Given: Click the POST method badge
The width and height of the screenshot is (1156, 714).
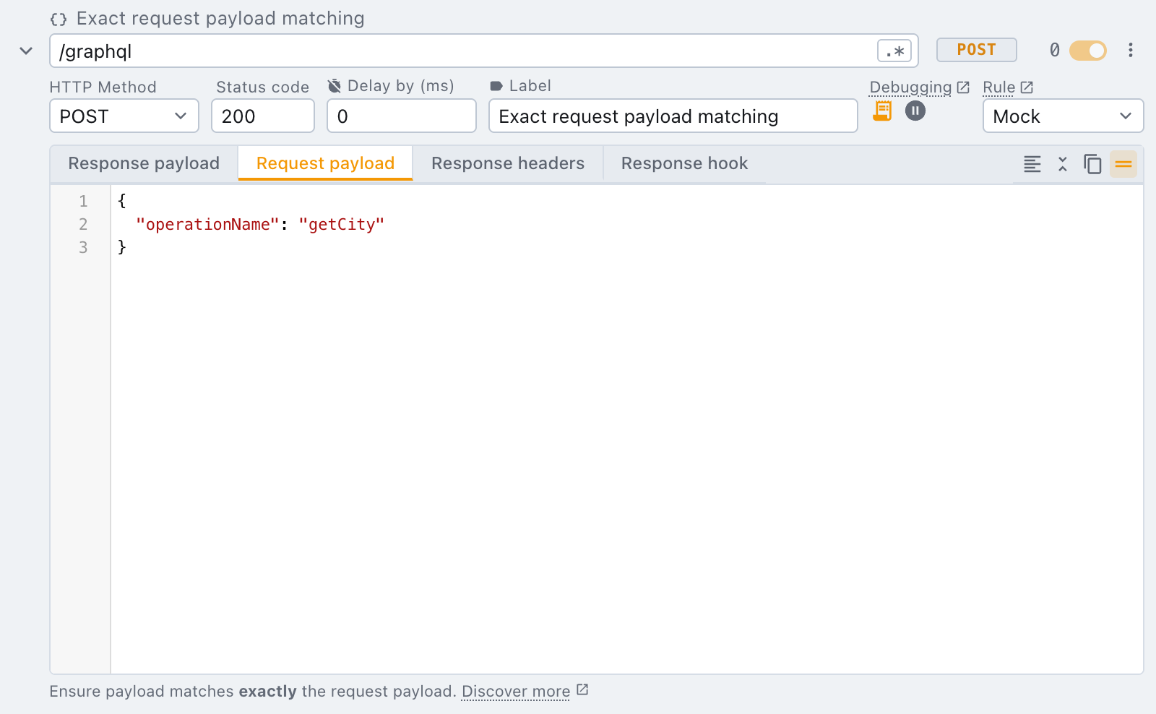Looking at the screenshot, I should 977,50.
